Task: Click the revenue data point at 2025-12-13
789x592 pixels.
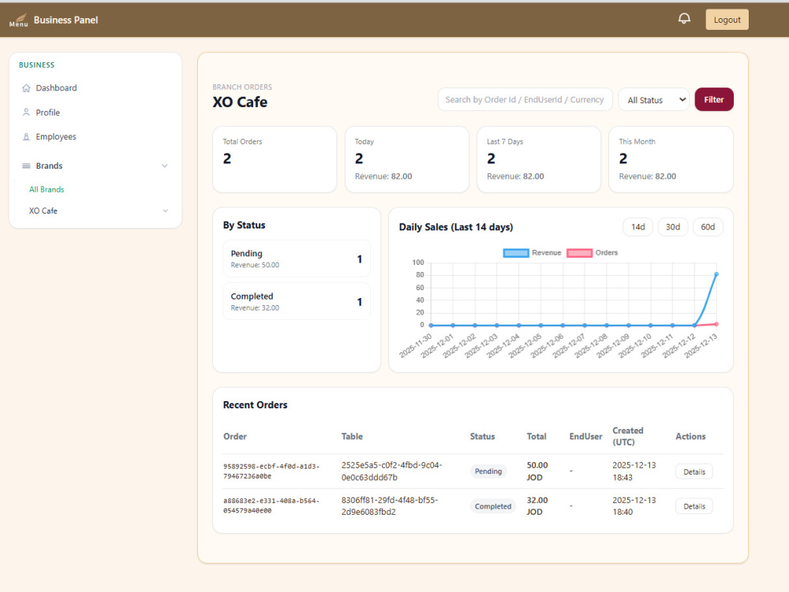Action: pyautogui.click(x=716, y=274)
